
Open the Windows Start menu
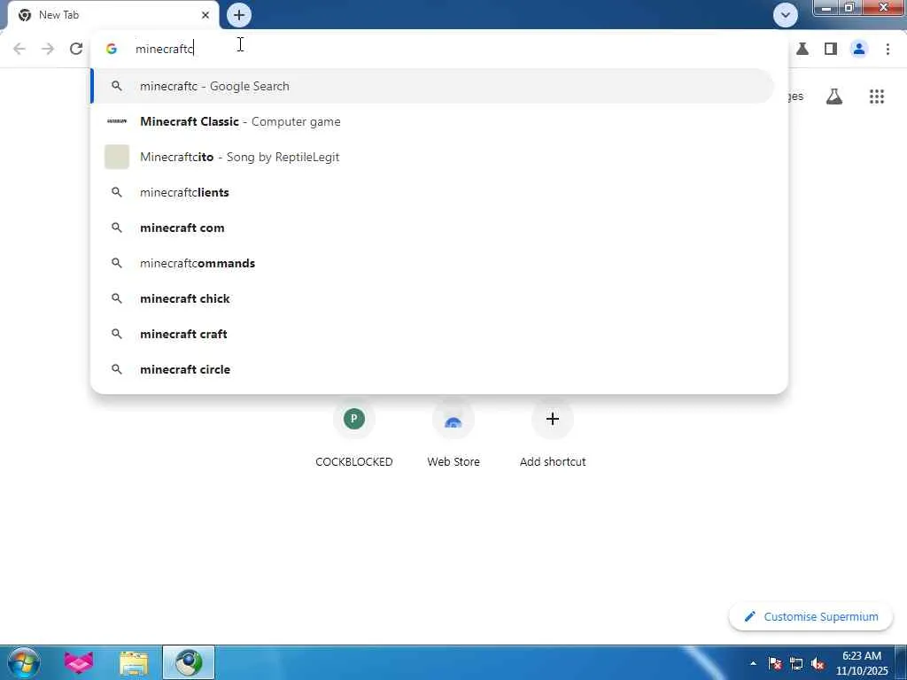[x=24, y=662]
